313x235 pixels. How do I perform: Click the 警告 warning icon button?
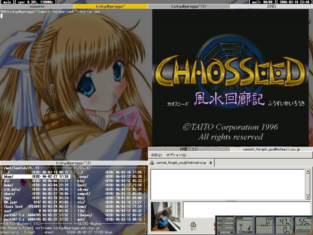[193, 227]
